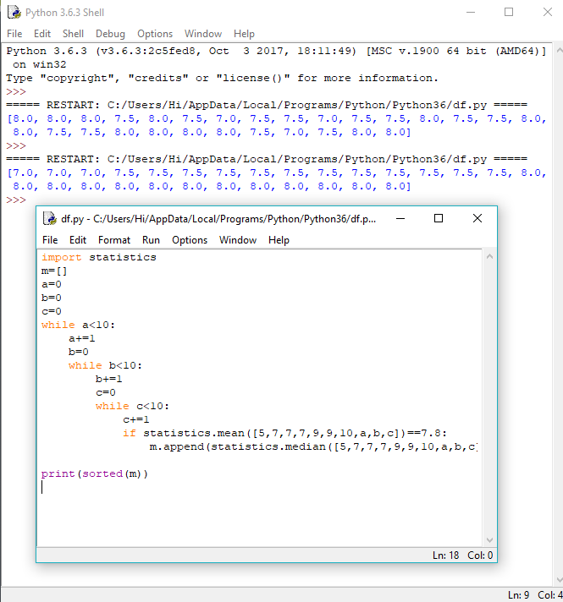Viewport: 563px width, 602px height.
Task: Open the File menu in Python Shell
Action: click(14, 34)
